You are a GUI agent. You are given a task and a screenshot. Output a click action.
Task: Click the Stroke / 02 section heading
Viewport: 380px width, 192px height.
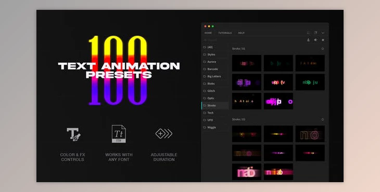pyautogui.click(x=238, y=119)
